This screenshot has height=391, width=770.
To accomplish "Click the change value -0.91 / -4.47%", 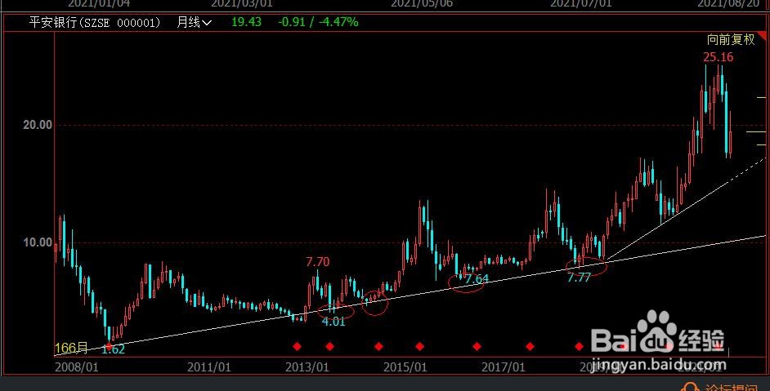I will [318, 22].
